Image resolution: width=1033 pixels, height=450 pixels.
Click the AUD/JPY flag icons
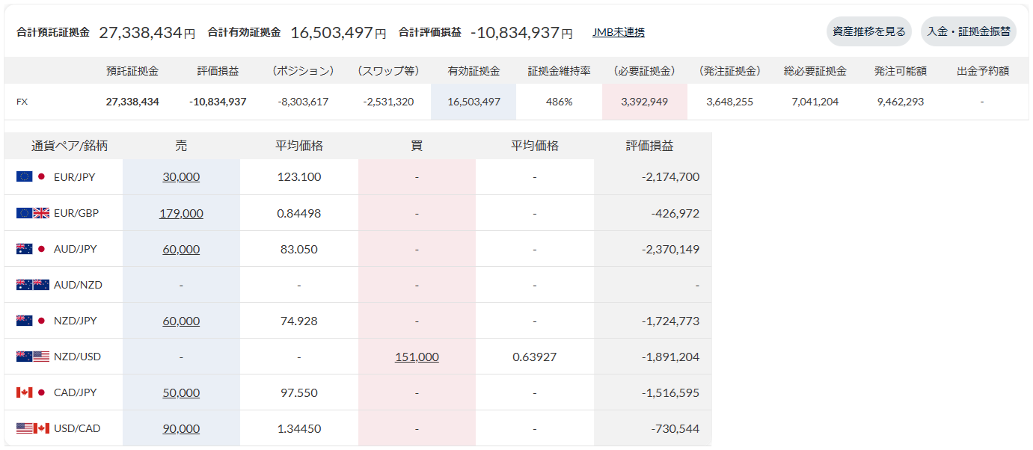coord(32,249)
